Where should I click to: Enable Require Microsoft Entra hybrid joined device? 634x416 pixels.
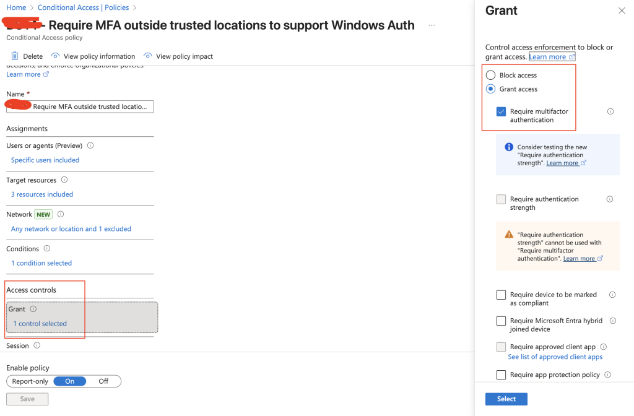coord(502,321)
